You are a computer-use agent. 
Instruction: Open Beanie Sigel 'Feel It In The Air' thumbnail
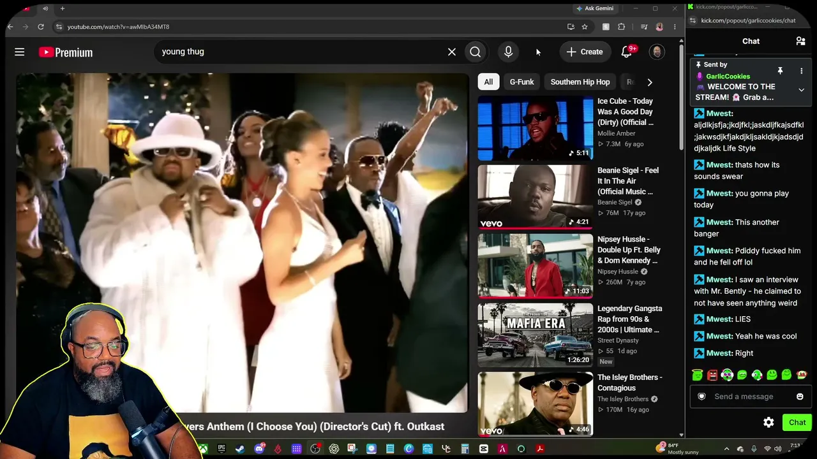536,197
